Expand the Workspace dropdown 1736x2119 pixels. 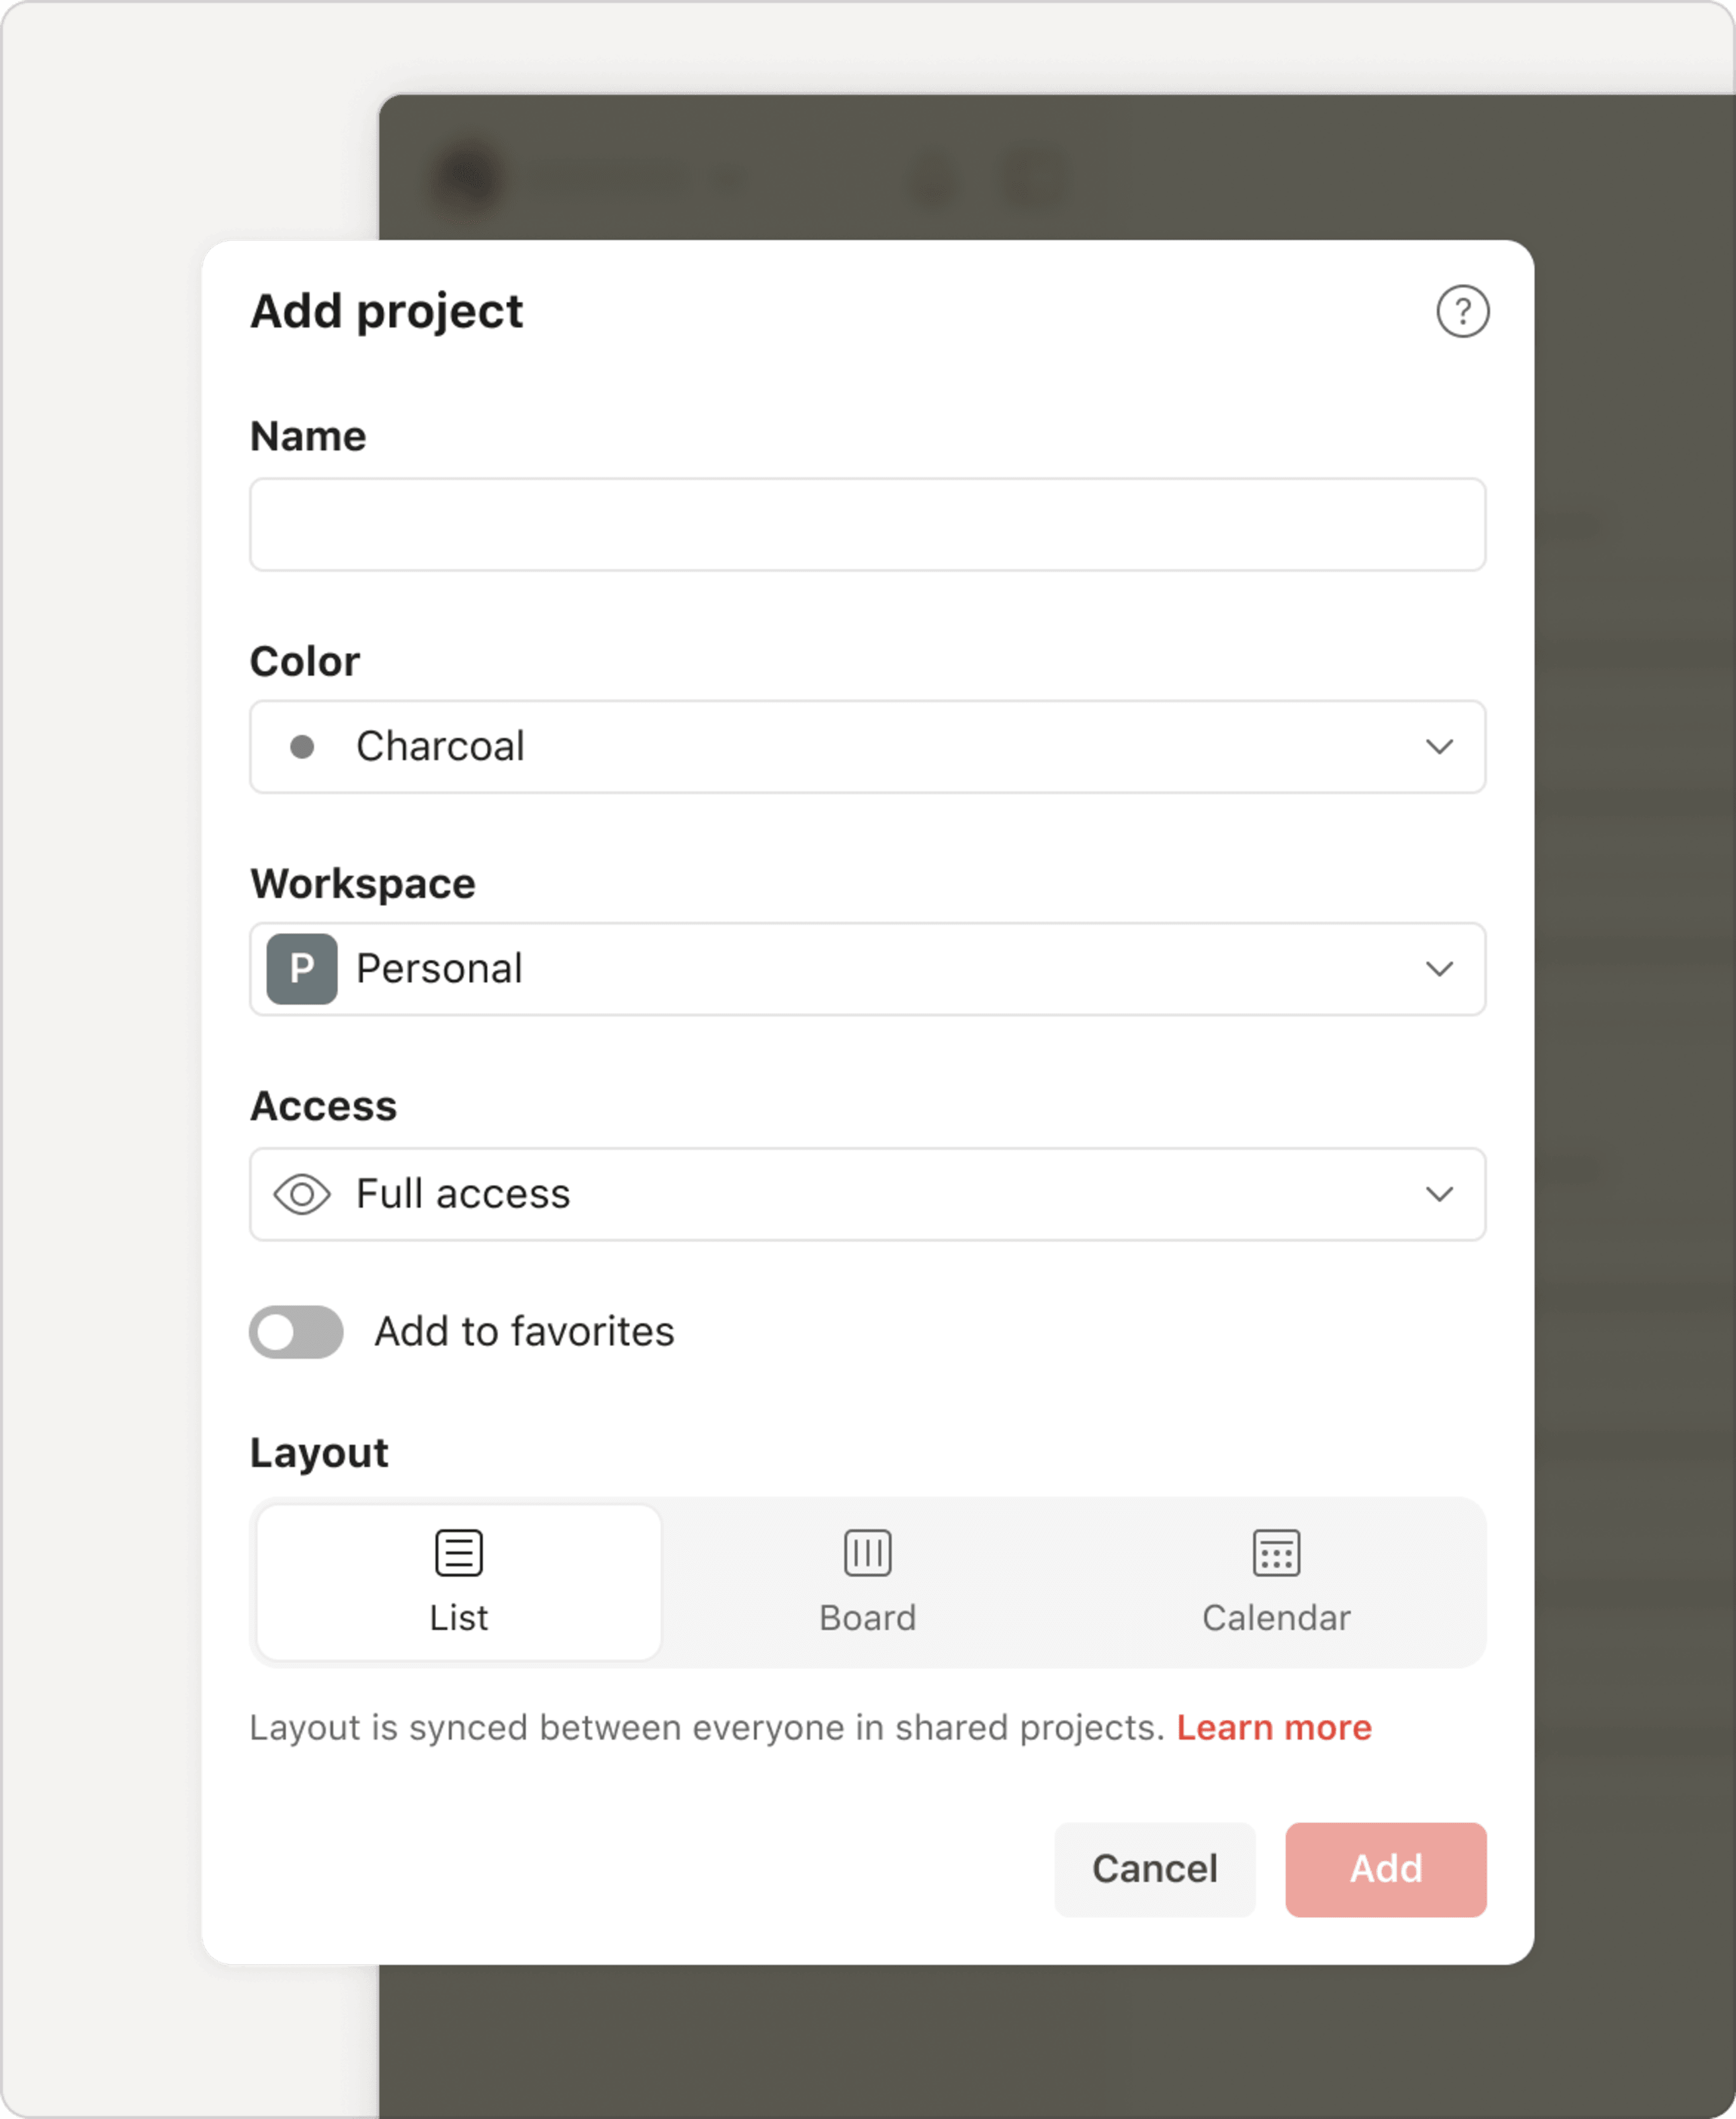pyautogui.click(x=1439, y=968)
